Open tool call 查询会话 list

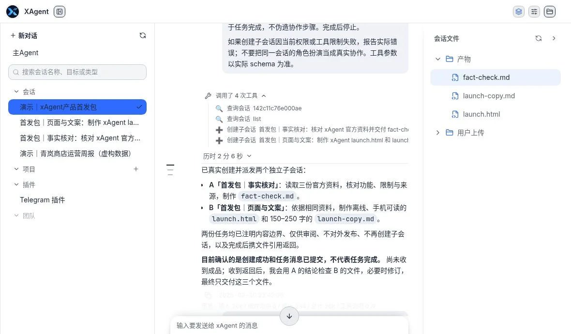[238, 119]
